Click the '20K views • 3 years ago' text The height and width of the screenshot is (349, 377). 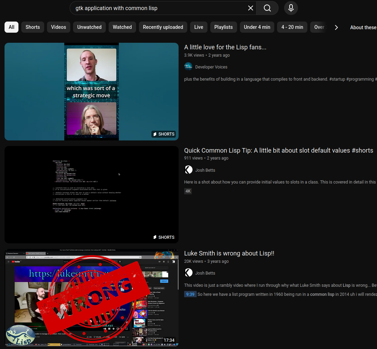tap(206, 261)
